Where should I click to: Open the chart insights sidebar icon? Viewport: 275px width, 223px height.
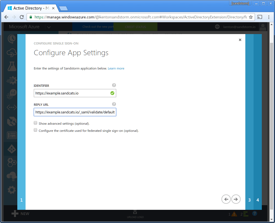pos(12,94)
